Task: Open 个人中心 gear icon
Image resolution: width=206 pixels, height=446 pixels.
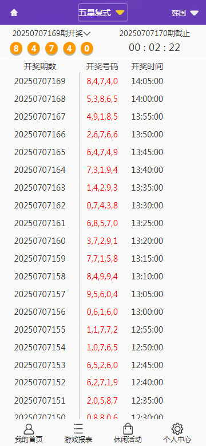Action: (x=177, y=429)
